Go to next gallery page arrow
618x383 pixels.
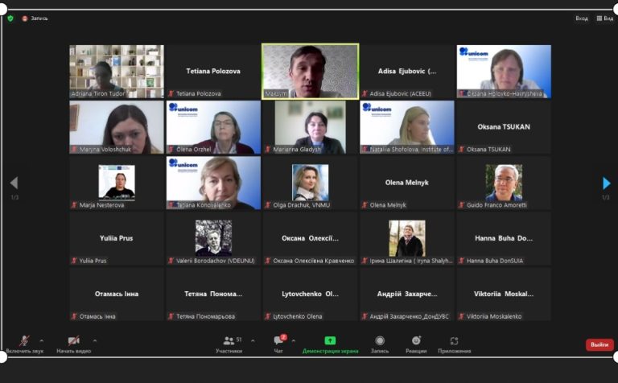[x=607, y=183]
